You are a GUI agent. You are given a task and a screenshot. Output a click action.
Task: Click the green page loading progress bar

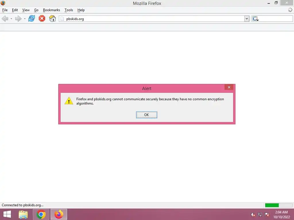click(x=278, y=205)
